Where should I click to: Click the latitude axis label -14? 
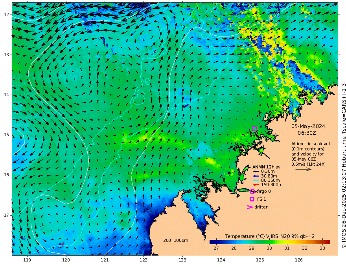(x=6, y=95)
